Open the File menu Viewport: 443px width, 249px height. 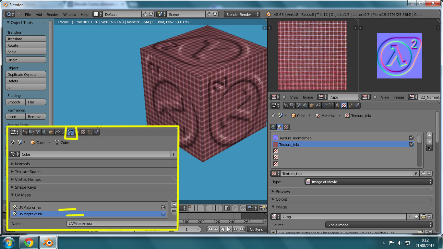click(x=28, y=15)
